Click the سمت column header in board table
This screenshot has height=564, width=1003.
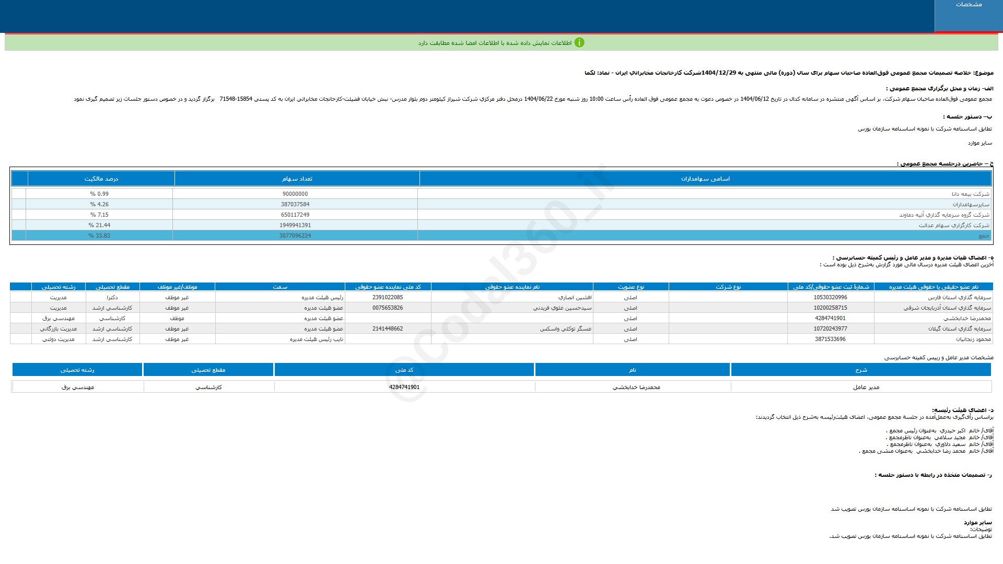coord(280,287)
